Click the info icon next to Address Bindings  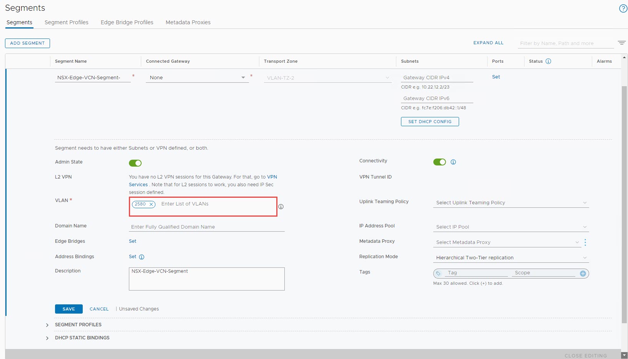(x=142, y=257)
